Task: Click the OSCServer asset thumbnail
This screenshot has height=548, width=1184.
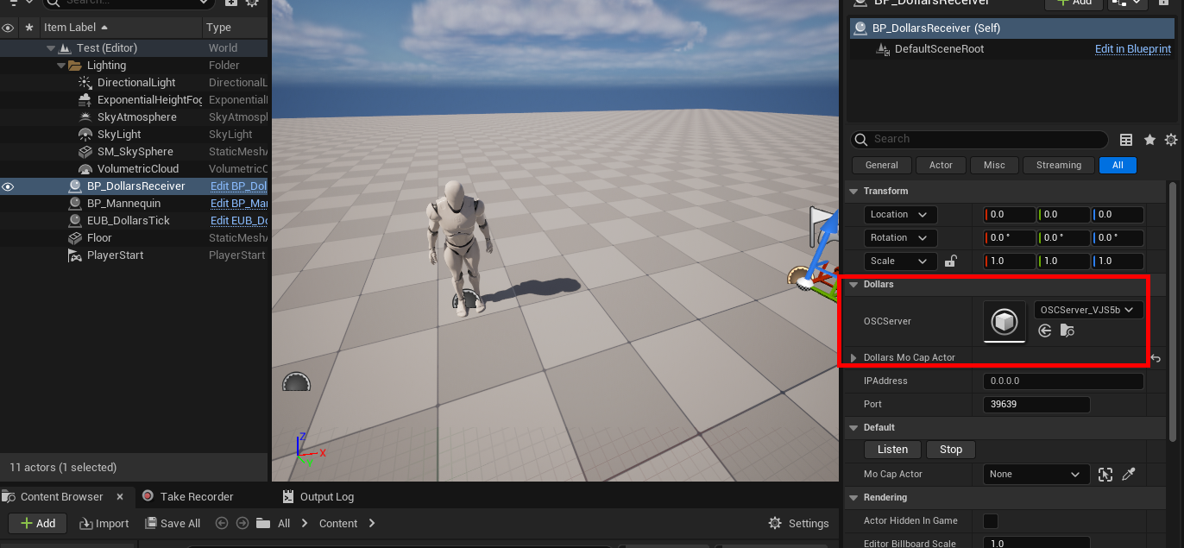Action: (1005, 321)
